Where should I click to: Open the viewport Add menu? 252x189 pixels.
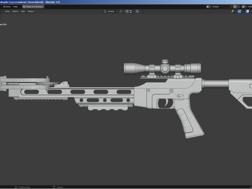(x=23, y=12)
